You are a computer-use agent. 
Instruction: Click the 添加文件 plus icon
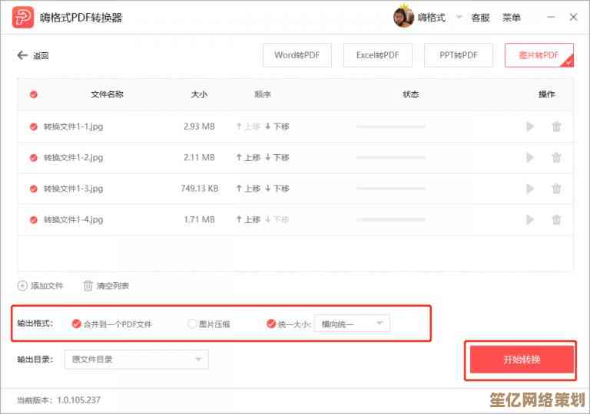click(x=22, y=286)
